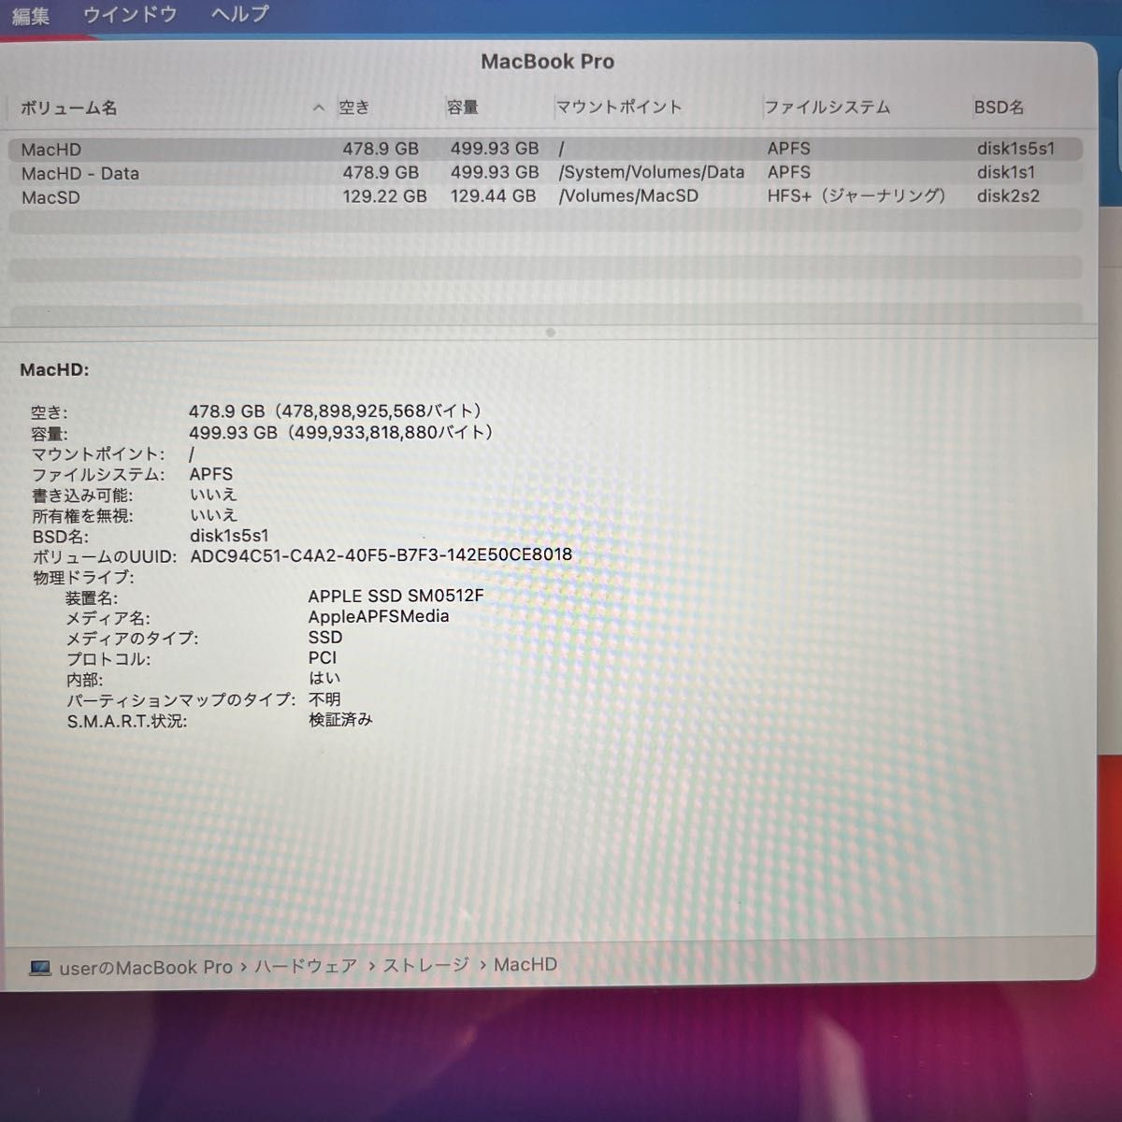Click the AppleAPFSMedia media name value

click(379, 616)
